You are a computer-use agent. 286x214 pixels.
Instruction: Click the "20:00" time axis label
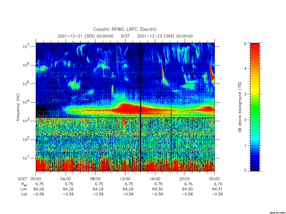coord(185,179)
